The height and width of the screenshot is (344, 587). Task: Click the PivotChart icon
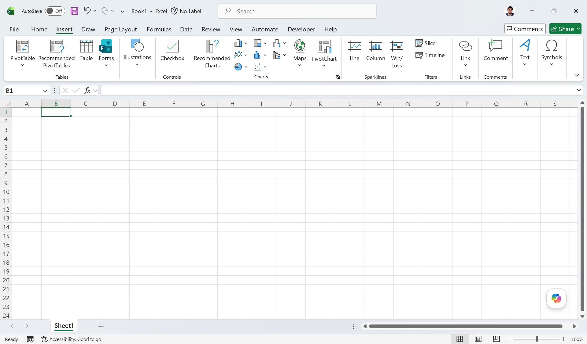[324, 46]
